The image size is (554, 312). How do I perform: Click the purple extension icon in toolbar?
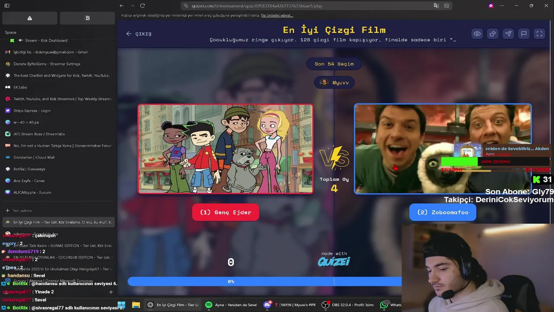click(x=491, y=6)
